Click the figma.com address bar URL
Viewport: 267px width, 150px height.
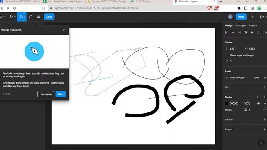click(97, 8)
